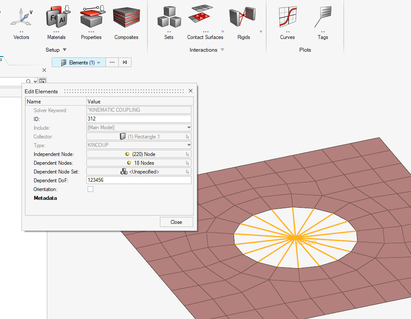Screen dimensions: 411x319
Task: Expand the Interactions group dropdown
Action: [222, 50]
